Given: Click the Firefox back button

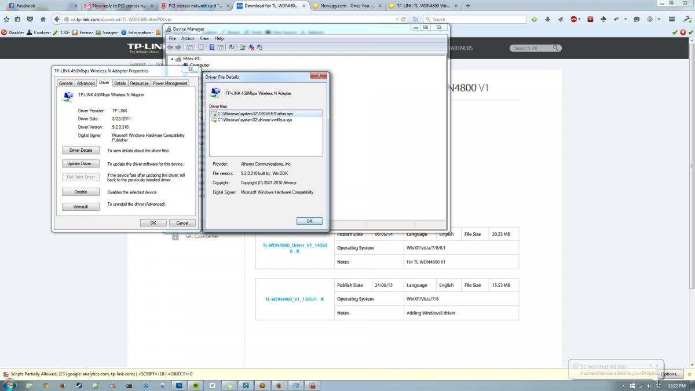Looking at the screenshot, I should point(57,19).
